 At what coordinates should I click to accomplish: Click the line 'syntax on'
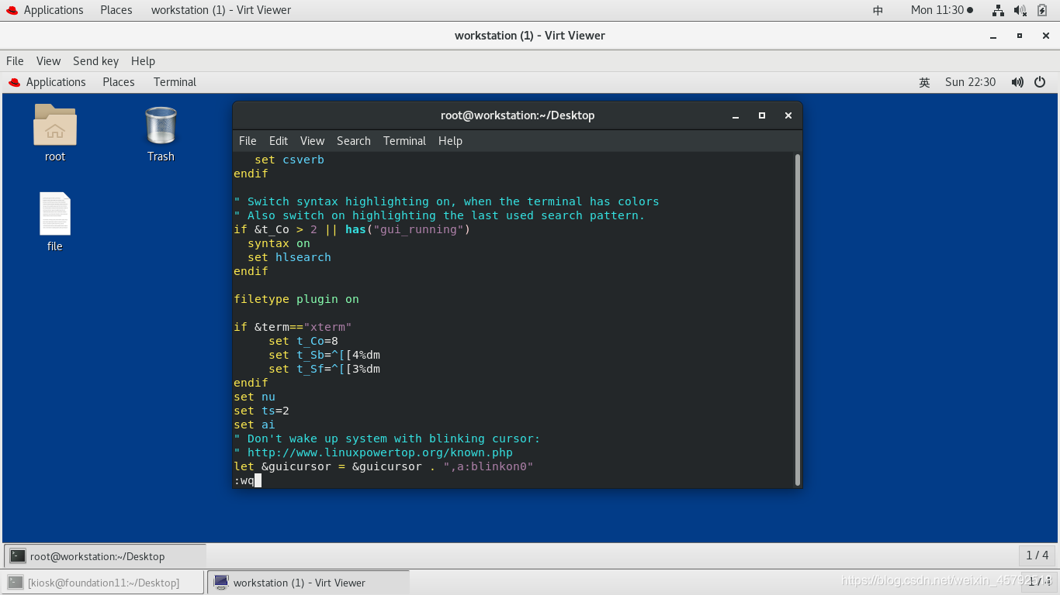279,243
